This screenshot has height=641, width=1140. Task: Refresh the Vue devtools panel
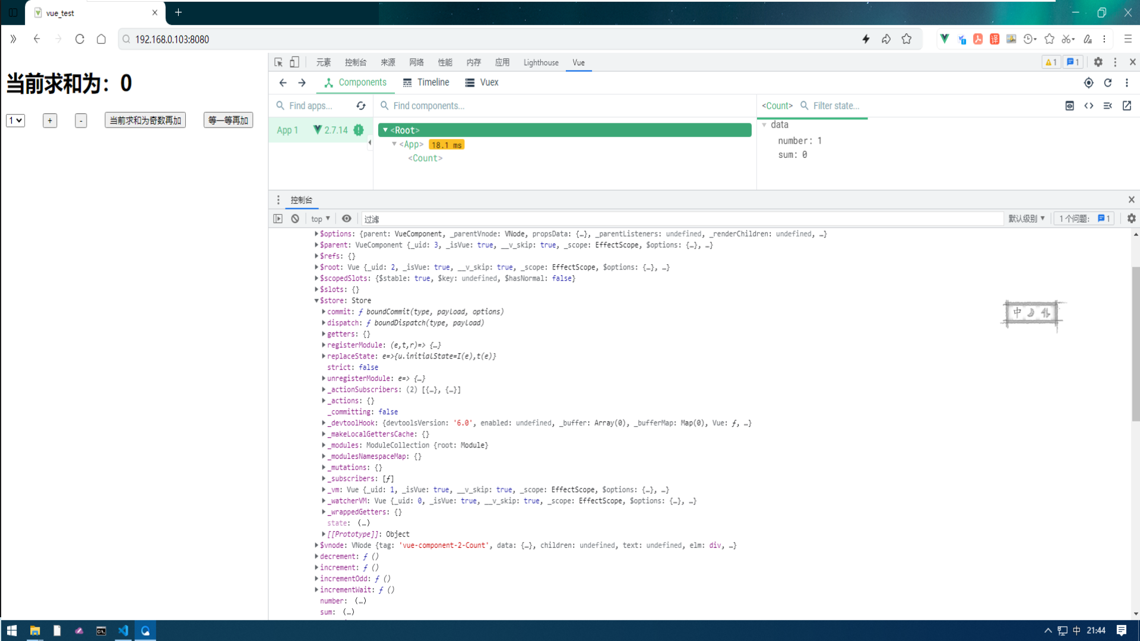coord(1108,82)
